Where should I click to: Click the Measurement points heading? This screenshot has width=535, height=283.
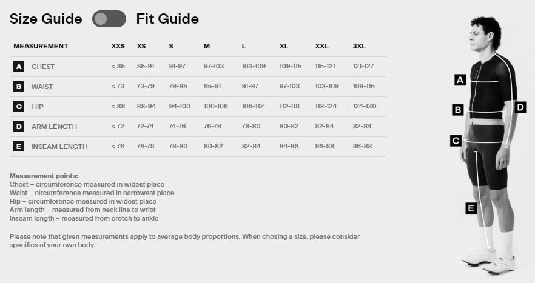click(44, 176)
